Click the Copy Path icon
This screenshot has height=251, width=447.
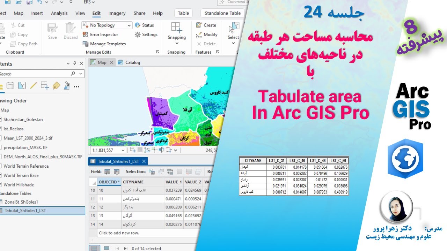[x=13, y=44]
